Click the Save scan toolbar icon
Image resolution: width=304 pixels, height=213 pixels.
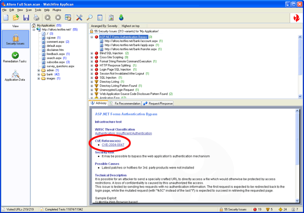(x=26, y=18)
